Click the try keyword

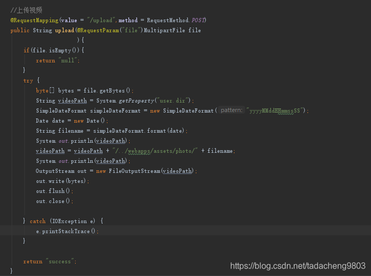point(28,80)
